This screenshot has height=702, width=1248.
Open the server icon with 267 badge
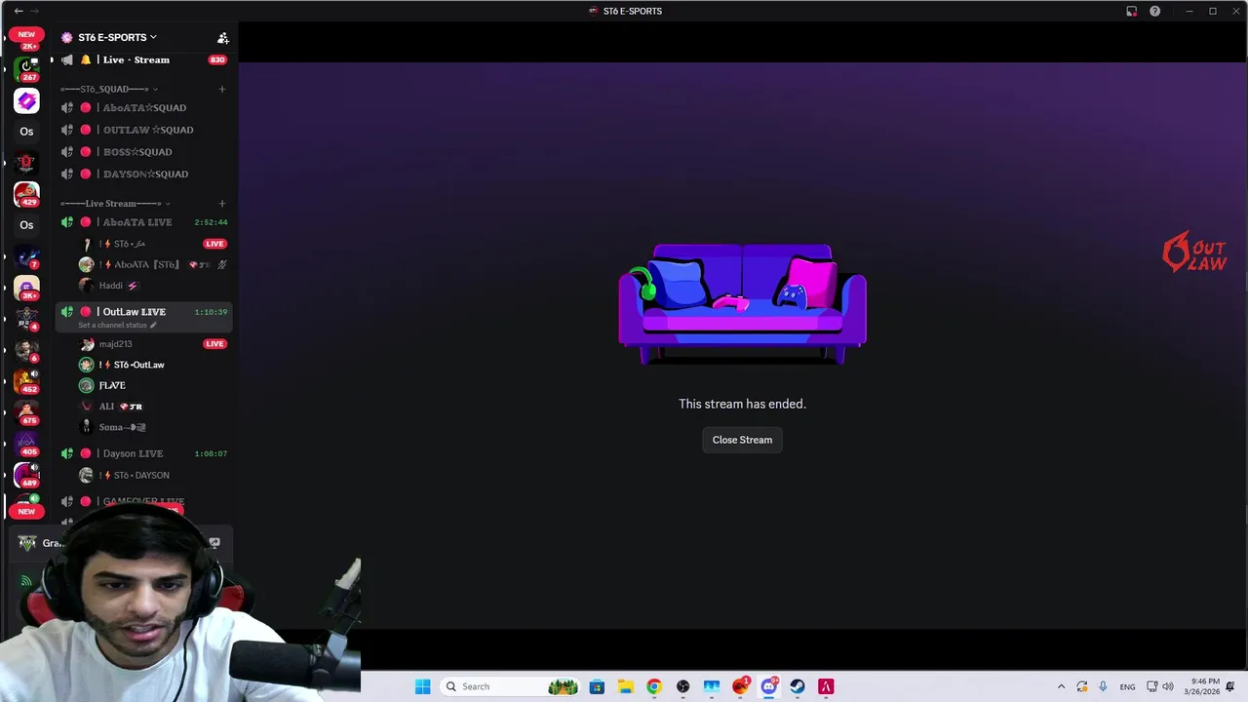click(26, 68)
